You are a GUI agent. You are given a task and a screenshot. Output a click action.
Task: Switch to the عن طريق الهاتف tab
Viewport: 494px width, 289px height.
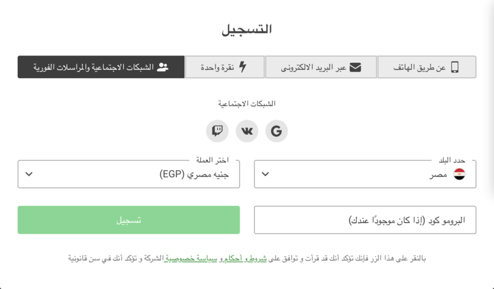[x=427, y=67]
